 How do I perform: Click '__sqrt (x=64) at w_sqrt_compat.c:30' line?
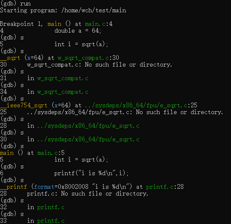click(x=60, y=58)
